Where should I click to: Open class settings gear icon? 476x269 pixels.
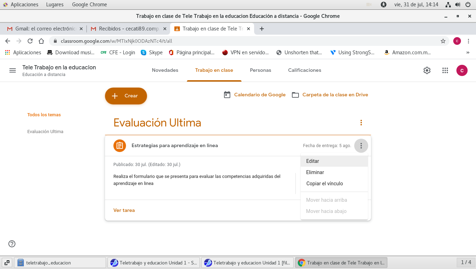(x=427, y=70)
